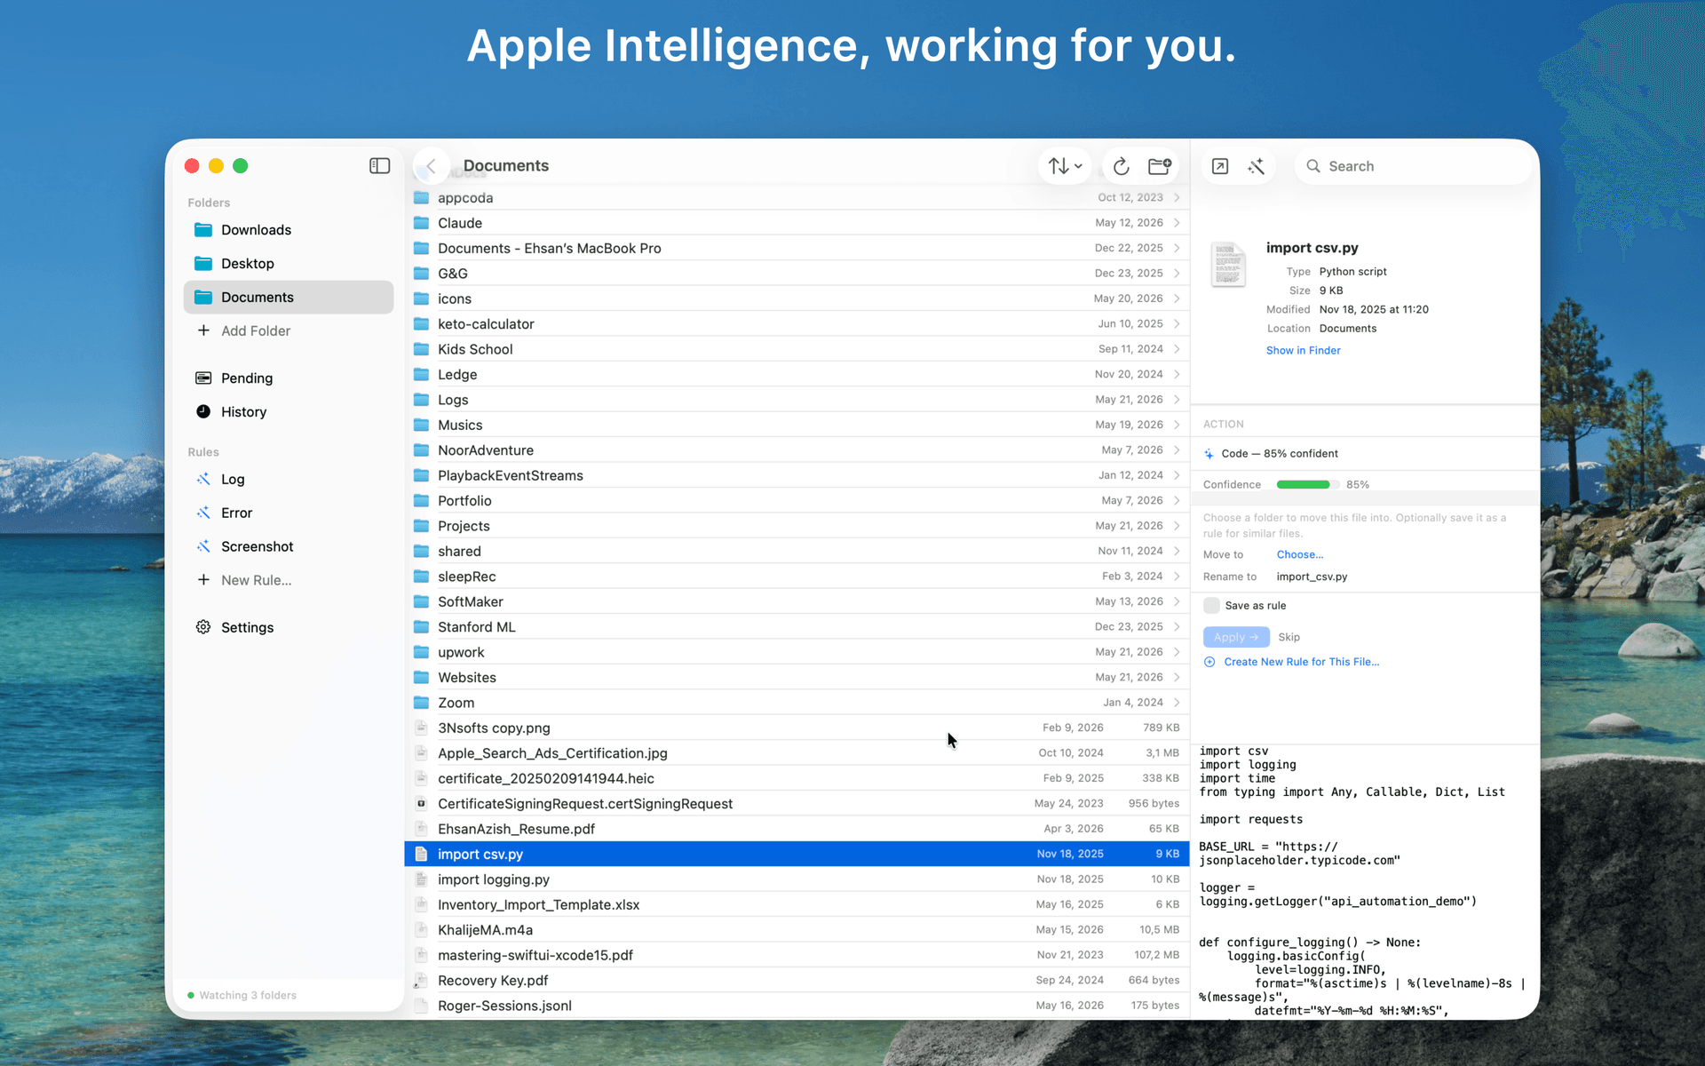Click the Log rule wand icon
The image size is (1705, 1066).
click(203, 479)
